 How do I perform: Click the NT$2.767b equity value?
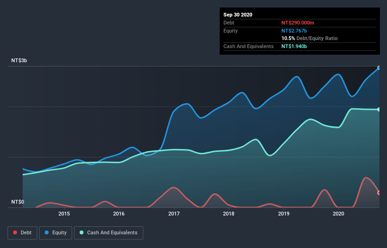click(294, 31)
